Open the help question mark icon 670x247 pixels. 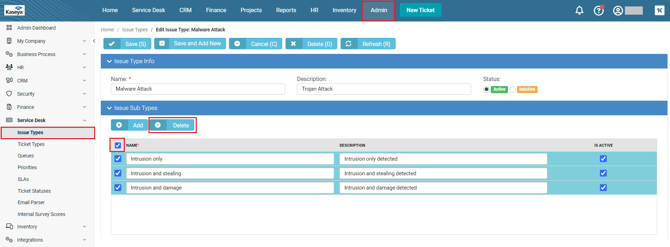(x=598, y=11)
